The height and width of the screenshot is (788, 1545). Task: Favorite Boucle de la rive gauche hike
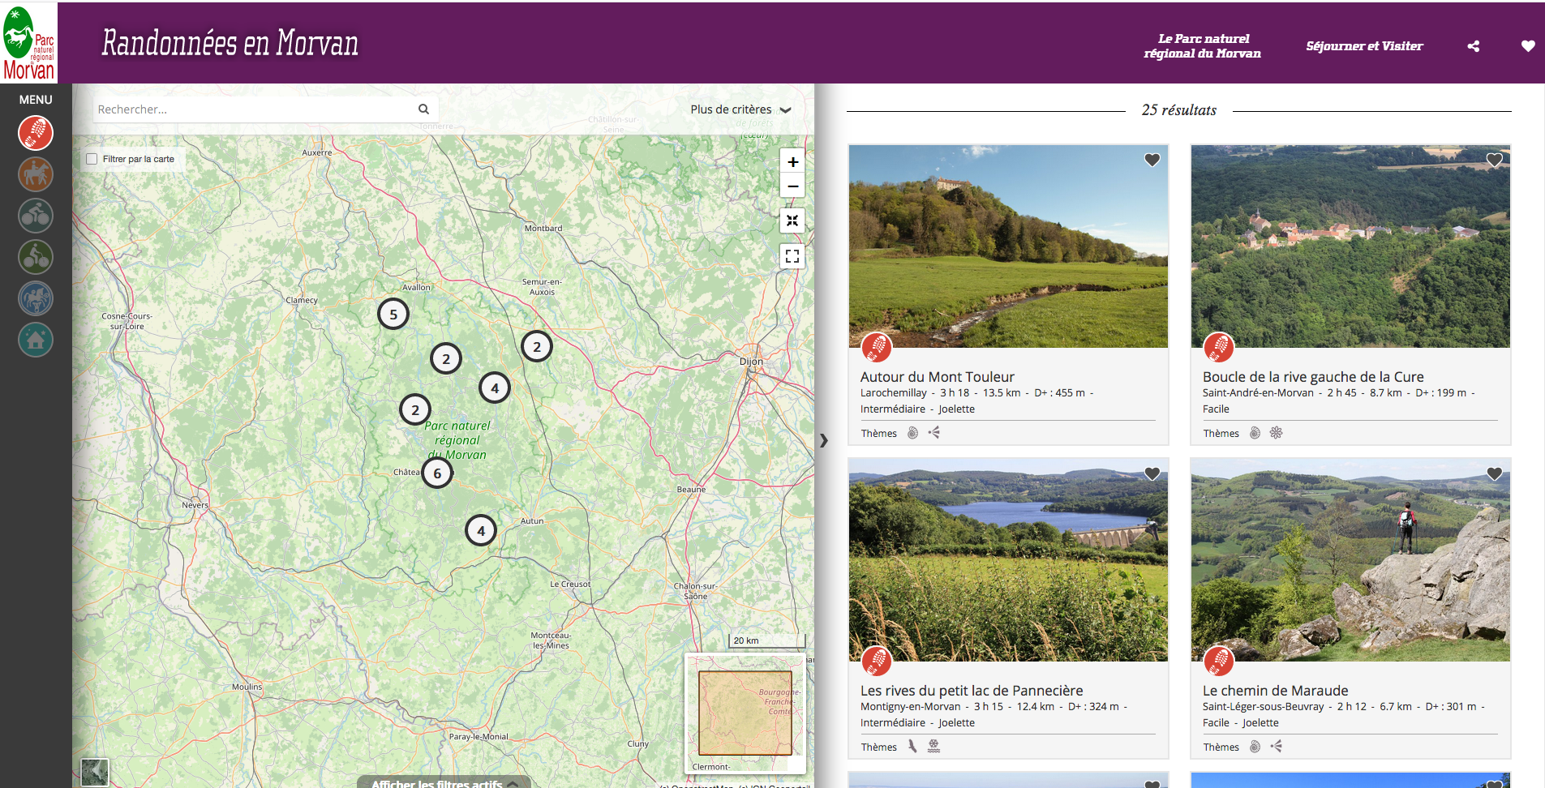coord(1494,160)
